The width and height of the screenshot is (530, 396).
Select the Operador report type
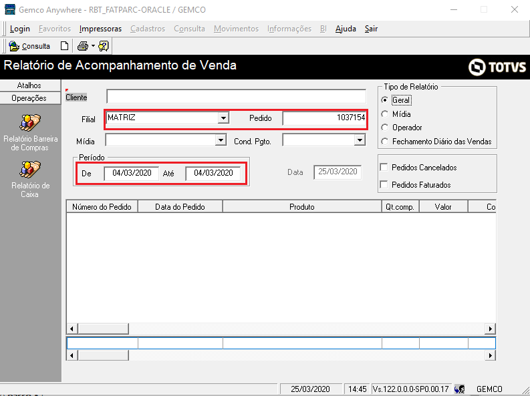tap(385, 128)
